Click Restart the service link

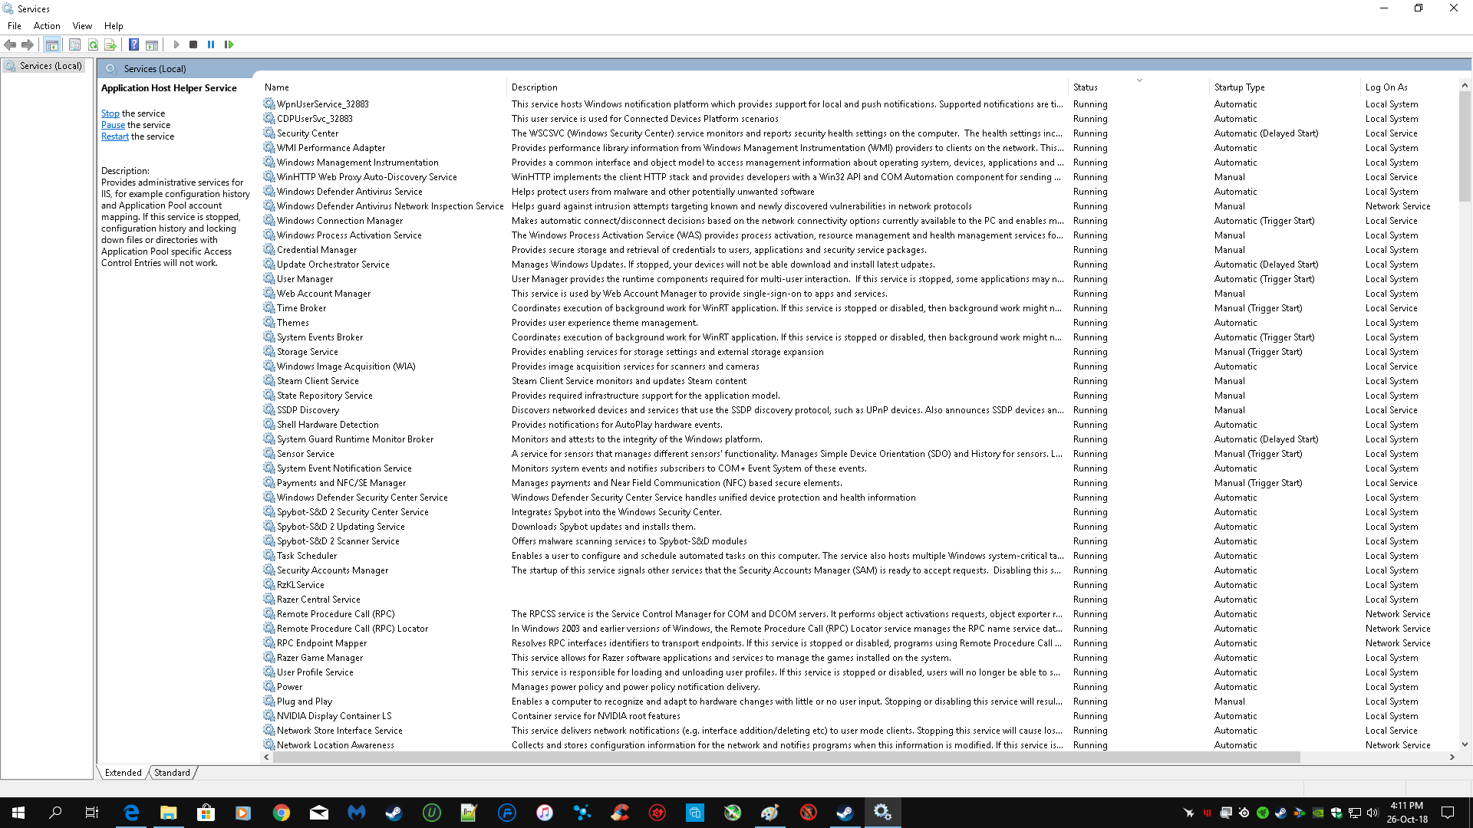point(114,136)
